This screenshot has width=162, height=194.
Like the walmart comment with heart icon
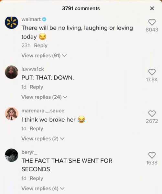click(152, 22)
